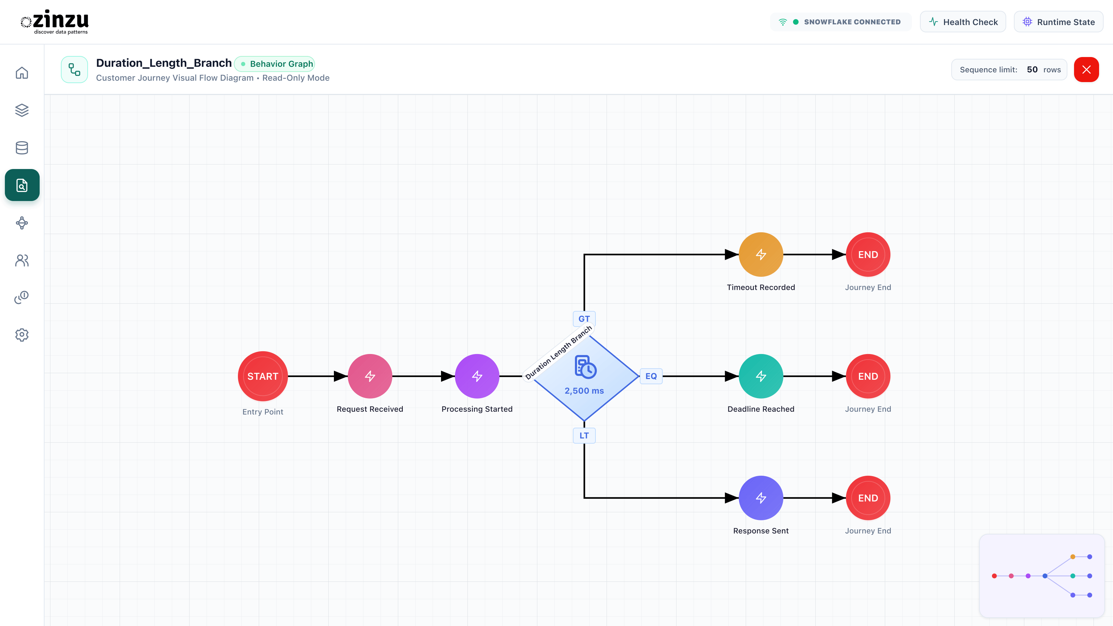Select the Timeout Recorded orange node
Screen dimensions: 1113x626
coord(761,255)
